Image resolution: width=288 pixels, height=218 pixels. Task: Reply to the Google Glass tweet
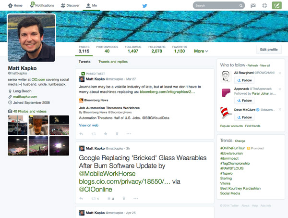[x=81, y=198]
